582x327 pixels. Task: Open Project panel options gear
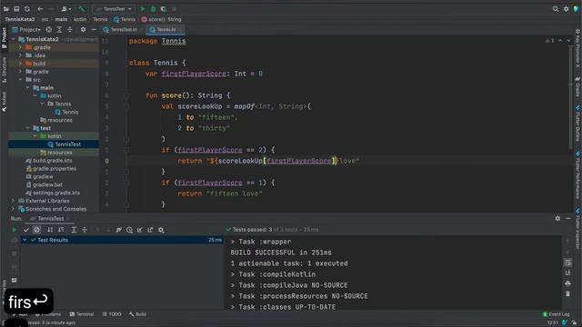click(83, 29)
